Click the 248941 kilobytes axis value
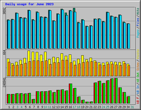 [x=4, y=82]
